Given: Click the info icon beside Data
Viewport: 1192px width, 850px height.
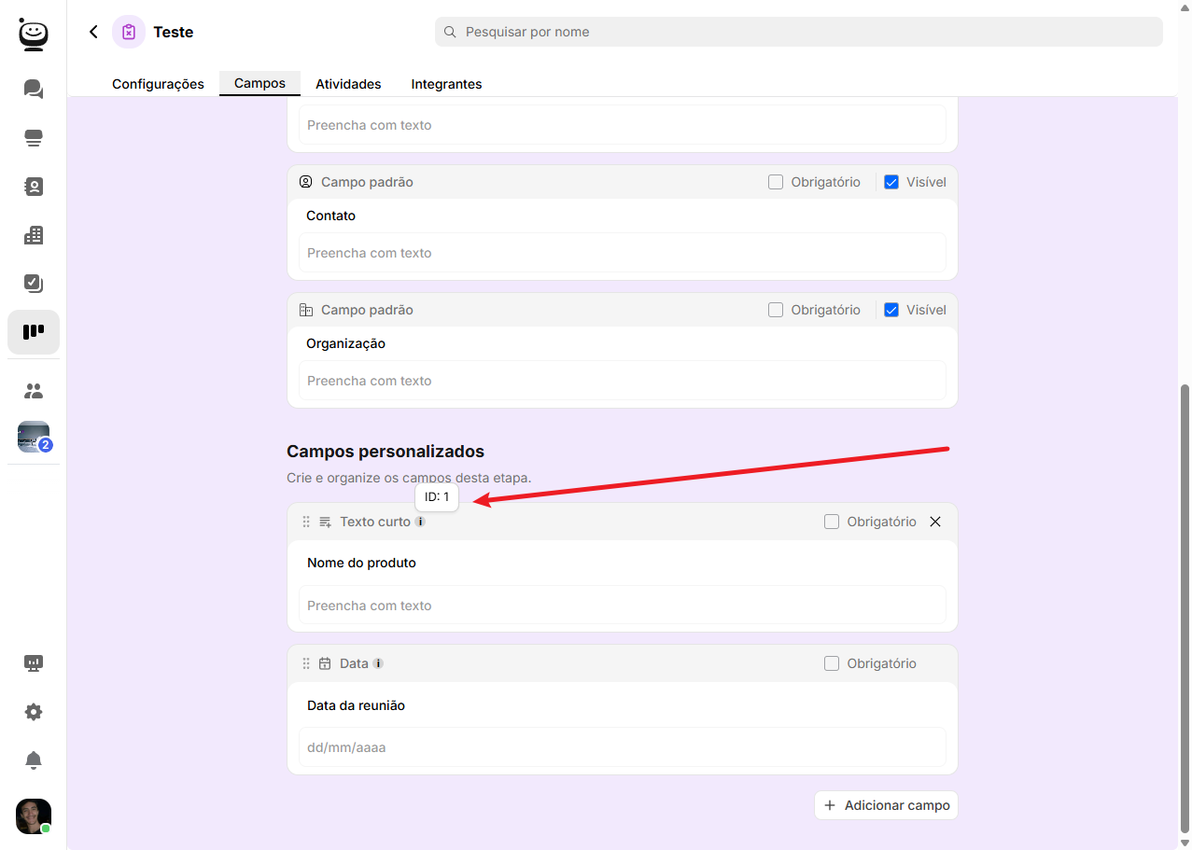Looking at the screenshot, I should click(378, 663).
